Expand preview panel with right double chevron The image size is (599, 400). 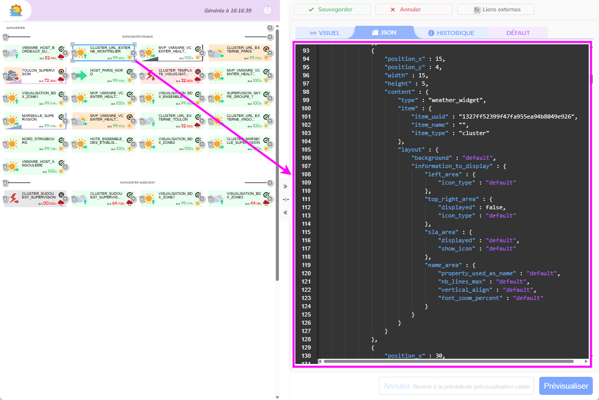coord(285,186)
